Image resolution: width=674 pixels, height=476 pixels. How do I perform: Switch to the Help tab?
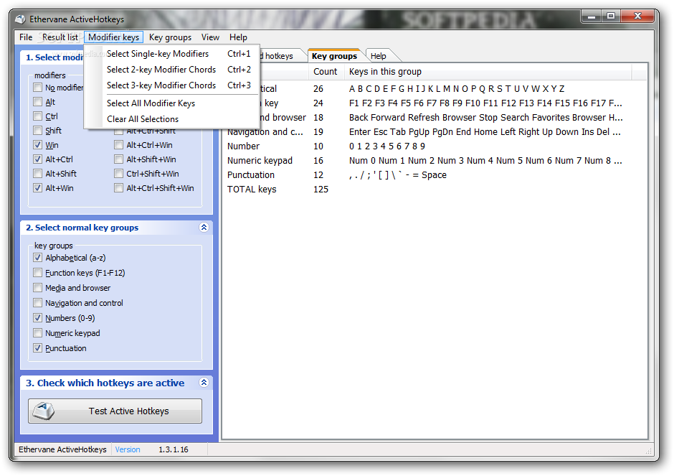(x=379, y=56)
